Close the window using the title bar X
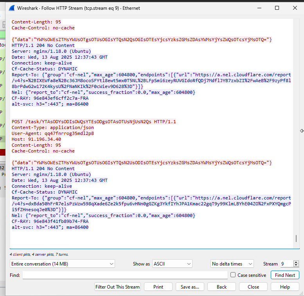Screen dimensions: 304x296 coord(295,8)
